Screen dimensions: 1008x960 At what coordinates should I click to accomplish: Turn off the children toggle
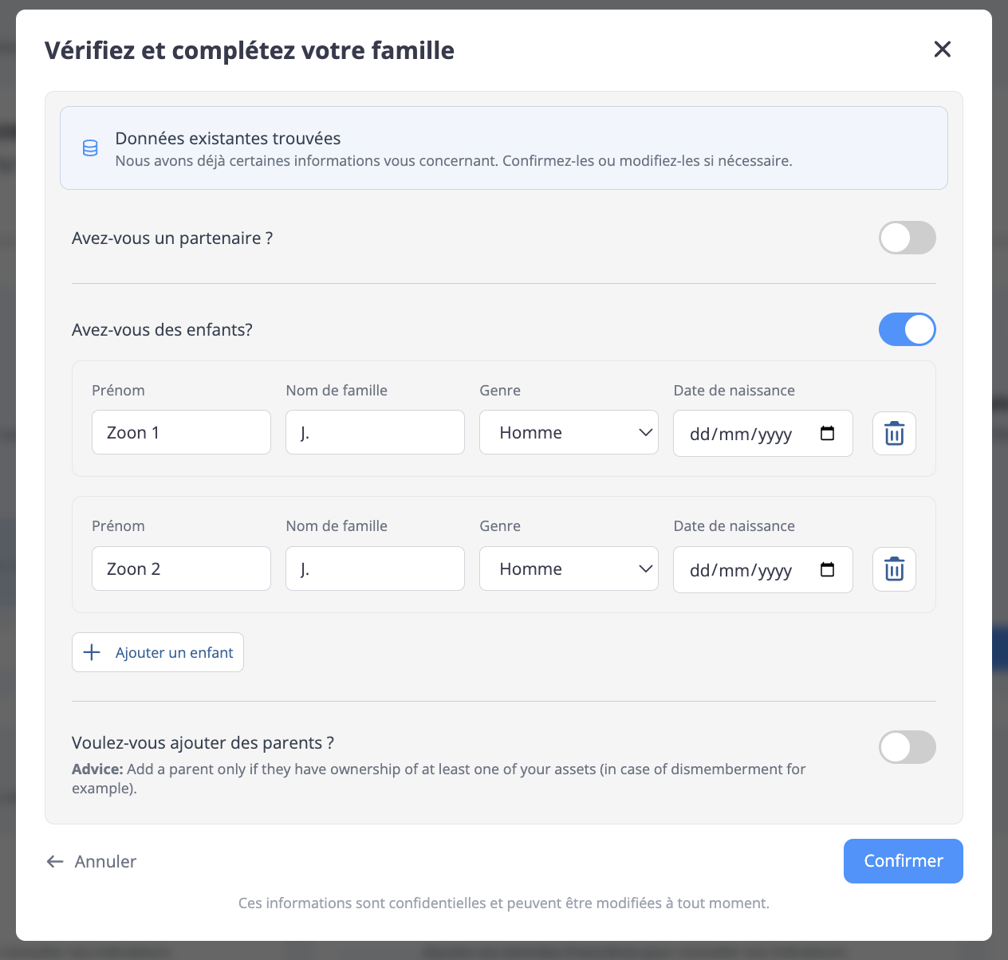907,329
